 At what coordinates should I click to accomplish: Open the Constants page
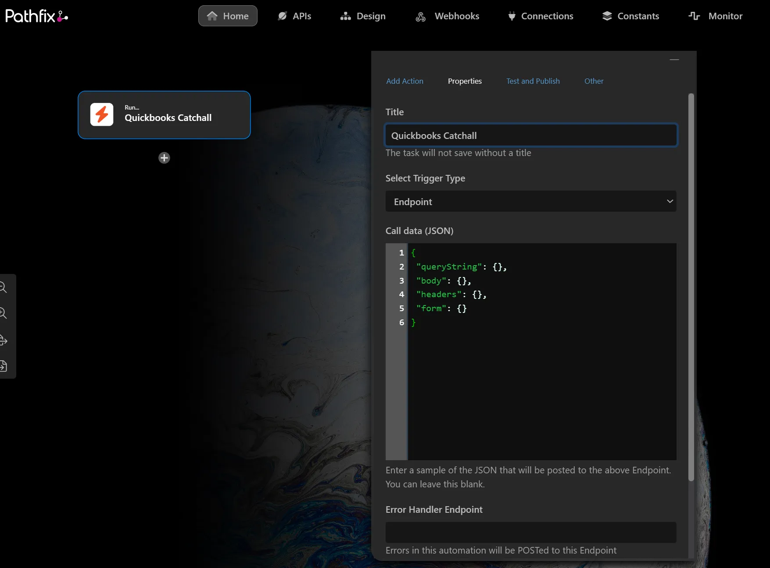(x=630, y=16)
